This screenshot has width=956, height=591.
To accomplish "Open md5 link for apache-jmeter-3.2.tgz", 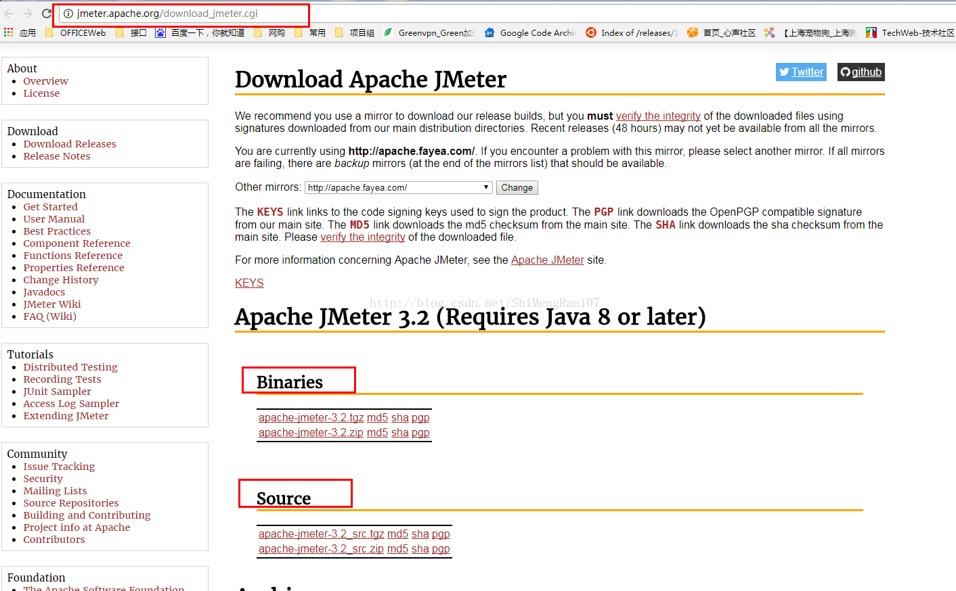I will pos(377,417).
